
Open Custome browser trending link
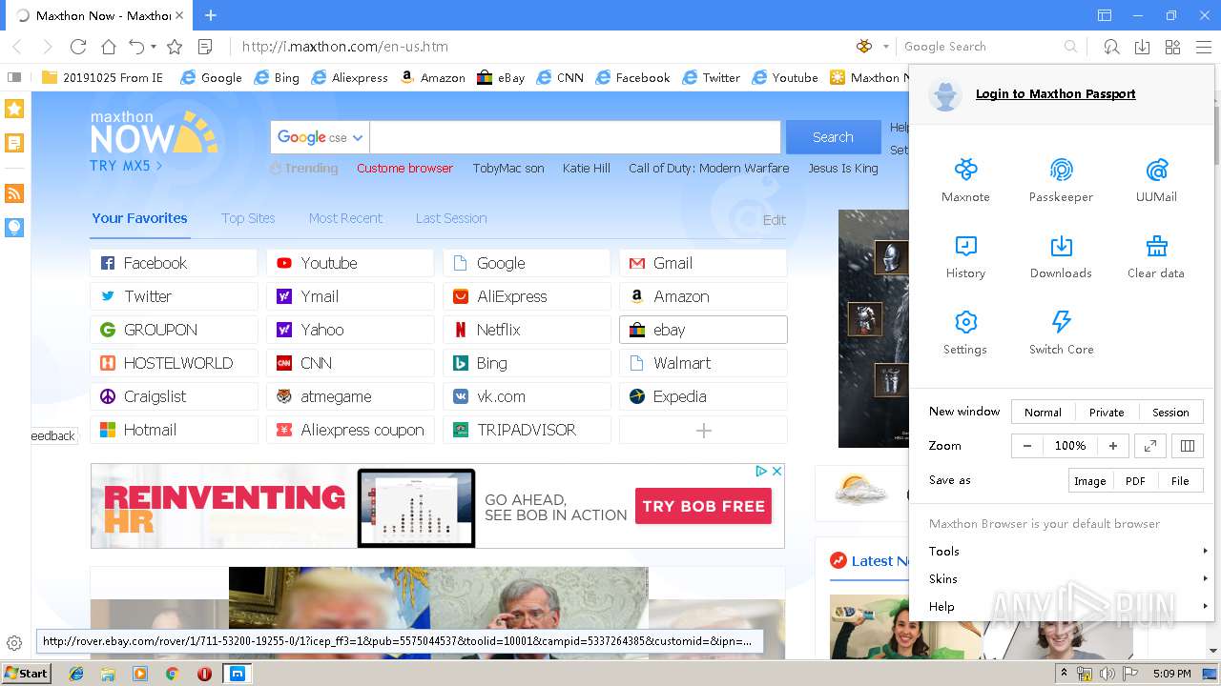(x=404, y=169)
